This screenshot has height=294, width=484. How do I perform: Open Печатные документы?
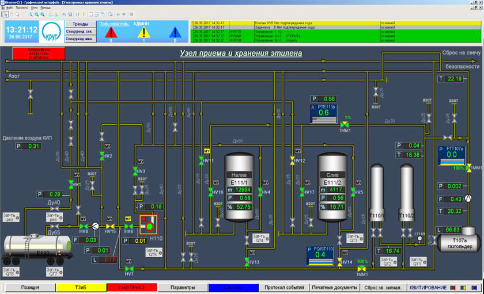334,287
